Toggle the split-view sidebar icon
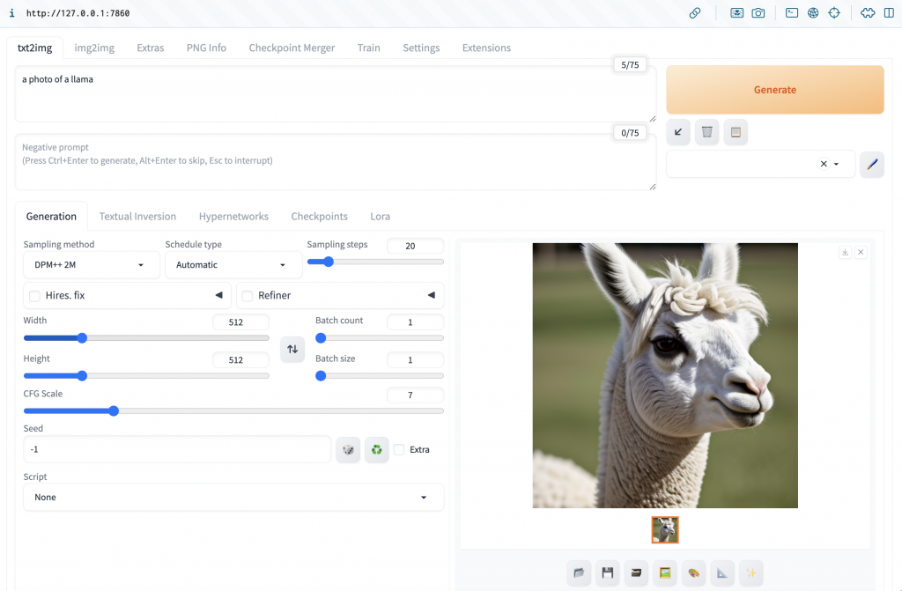 coord(889,12)
